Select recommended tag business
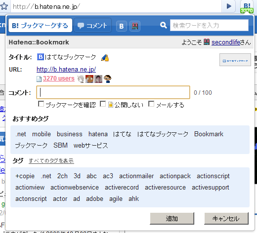Image resolution: width=257 pixels, height=233 pixels. [x=70, y=134]
